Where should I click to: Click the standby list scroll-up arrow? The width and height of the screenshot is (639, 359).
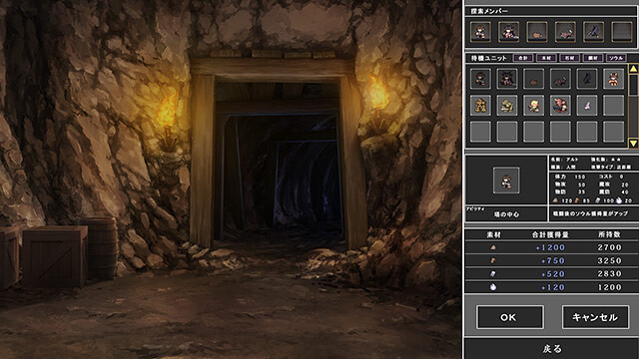(x=633, y=69)
